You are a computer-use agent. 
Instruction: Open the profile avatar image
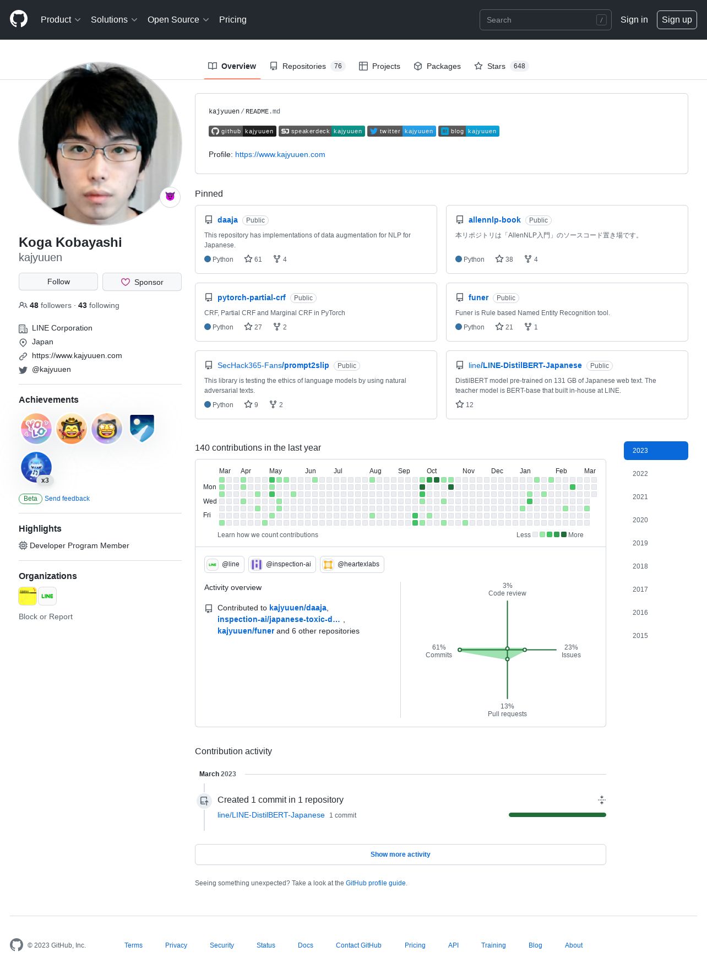tap(100, 144)
